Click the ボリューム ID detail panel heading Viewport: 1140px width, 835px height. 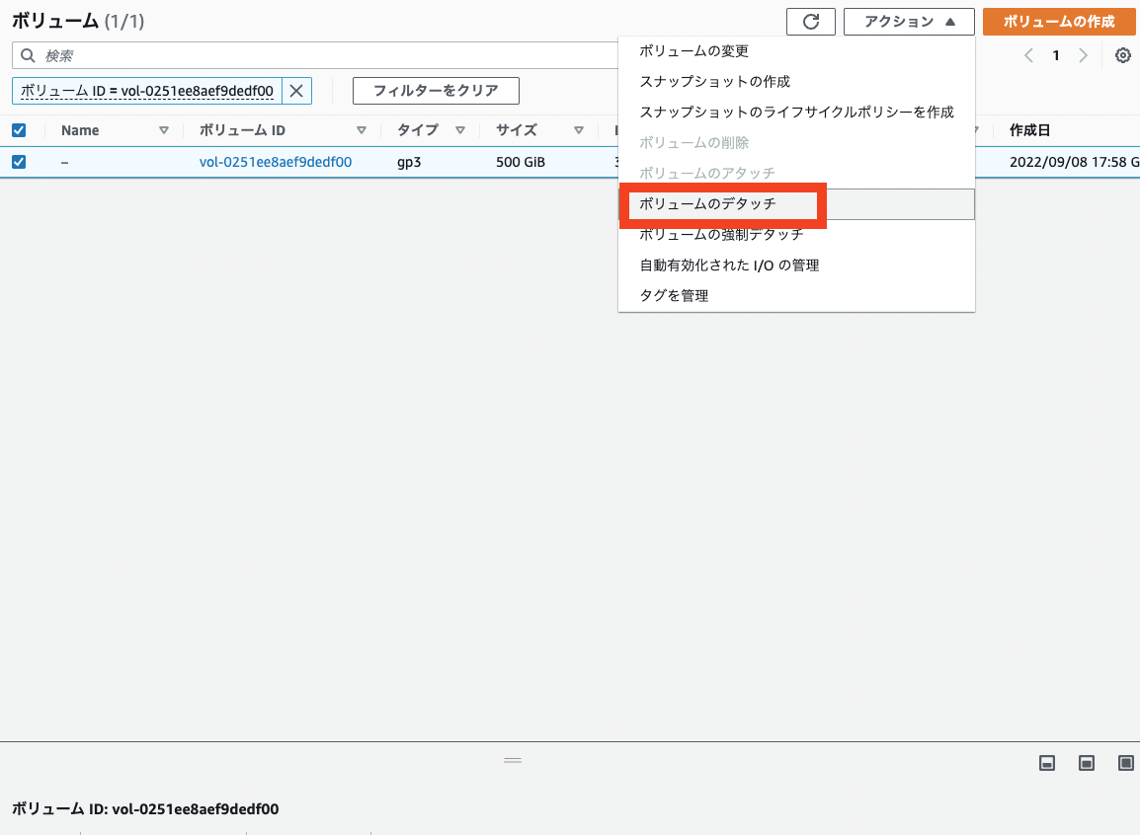point(145,809)
